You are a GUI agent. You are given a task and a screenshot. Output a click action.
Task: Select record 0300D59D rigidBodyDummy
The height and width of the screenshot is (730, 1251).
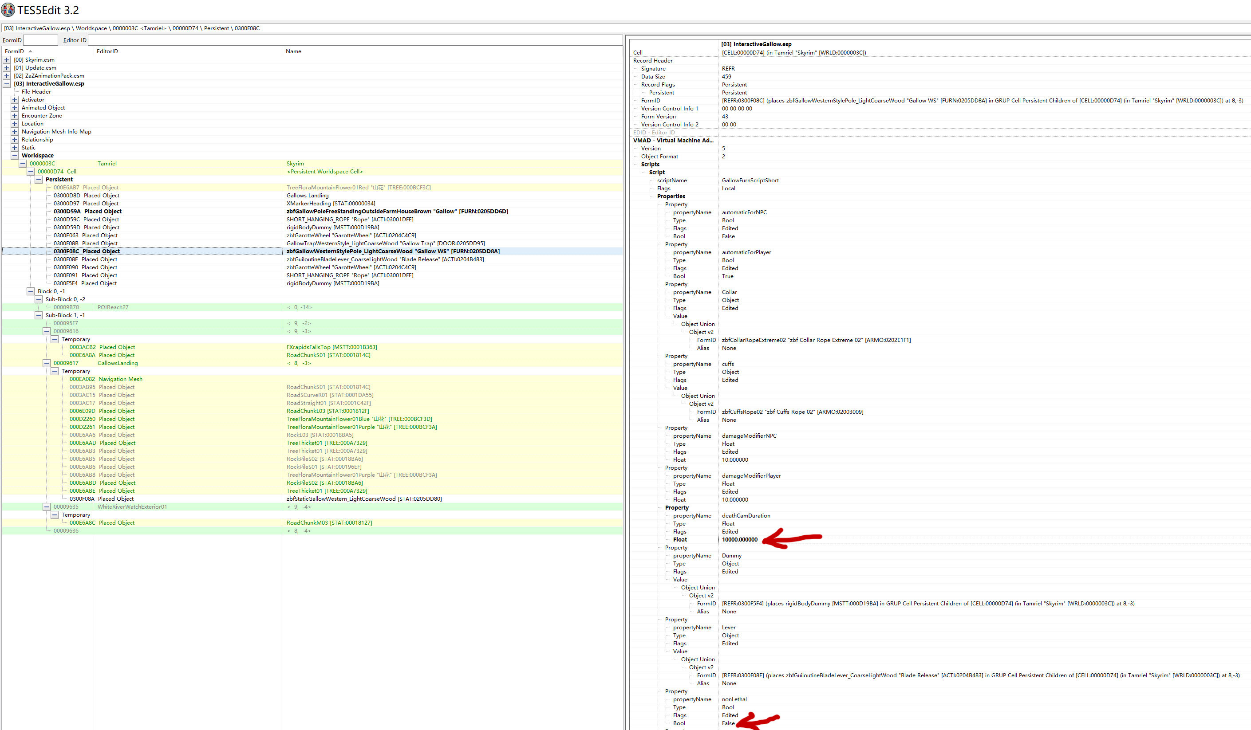312,227
